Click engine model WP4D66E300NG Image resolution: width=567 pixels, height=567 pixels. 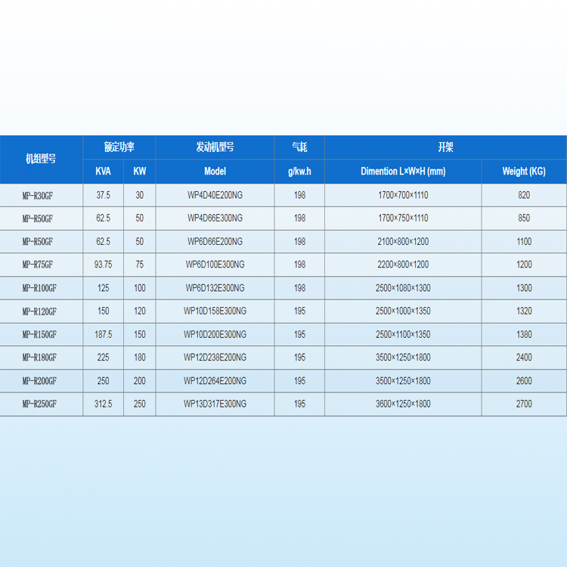pyautogui.click(x=215, y=218)
